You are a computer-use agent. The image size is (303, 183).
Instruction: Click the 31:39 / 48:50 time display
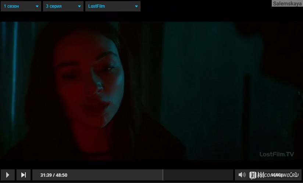(x=54, y=175)
